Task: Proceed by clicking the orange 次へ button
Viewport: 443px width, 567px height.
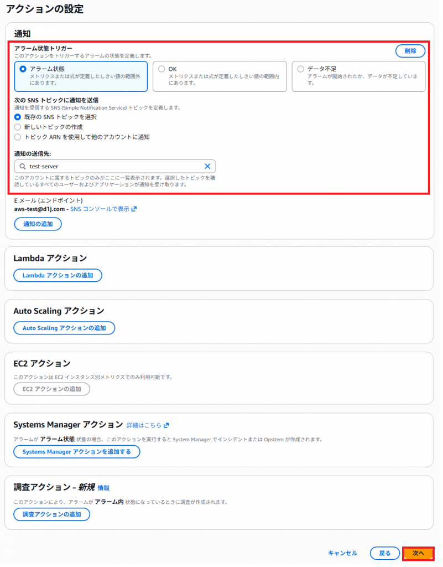Action: [418, 553]
